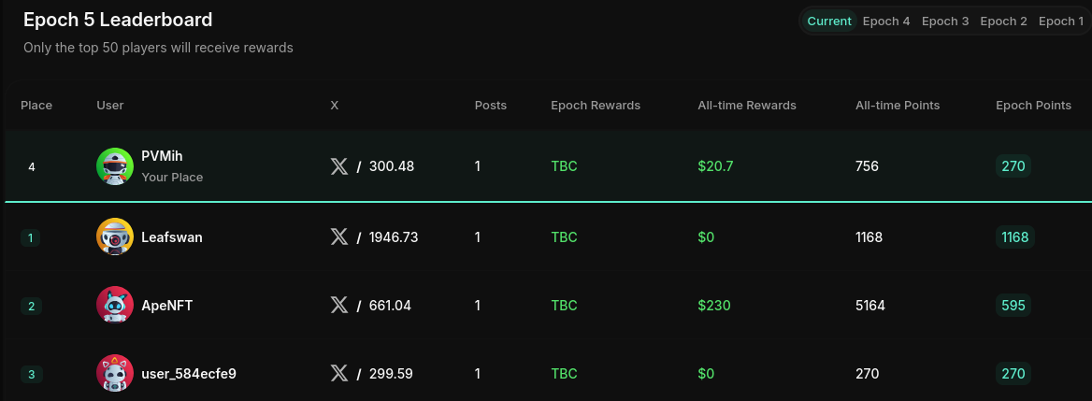Open Leafswan's X profile icon
Viewport: 1092px width, 401px height.
click(x=339, y=237)
